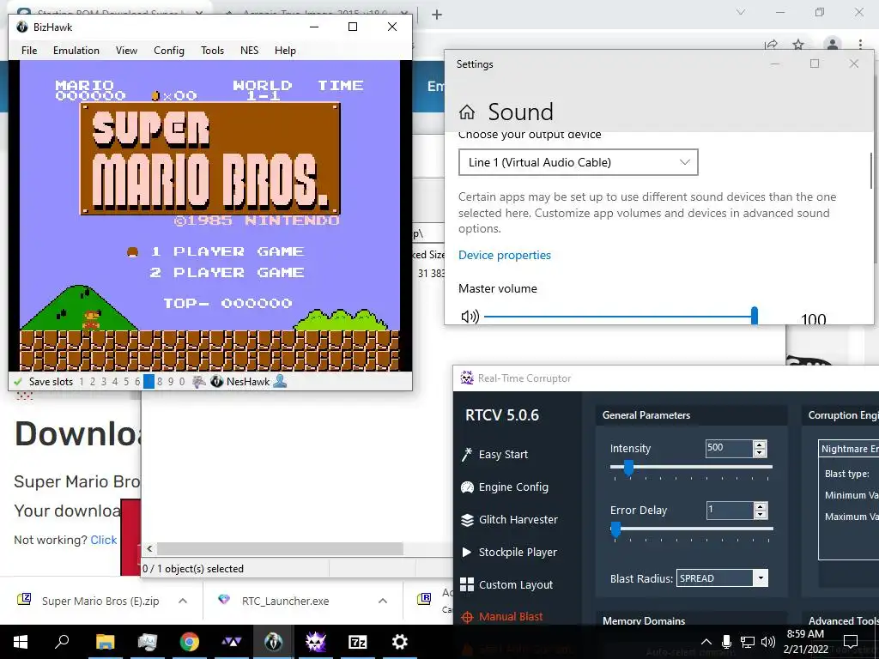
Task: Decrease Intensity with the stepper down arrow
Action: (760, 452)
